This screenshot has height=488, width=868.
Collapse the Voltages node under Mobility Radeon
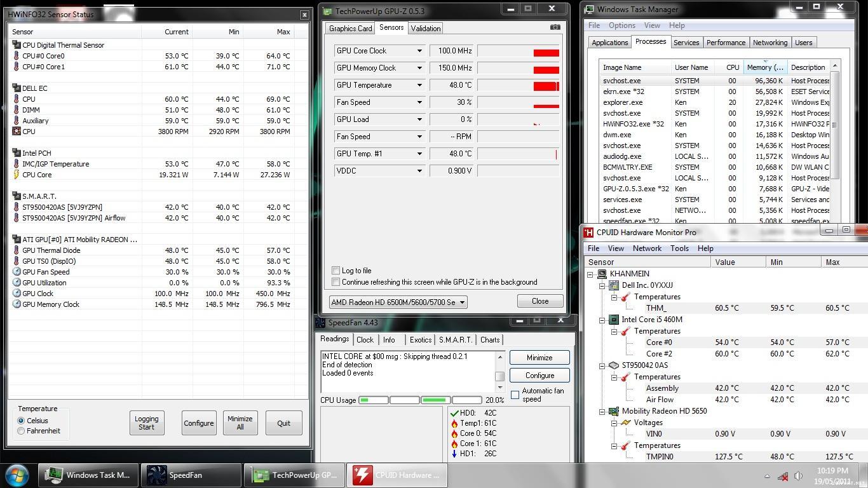pyautogui.click(x=614, y=423)
